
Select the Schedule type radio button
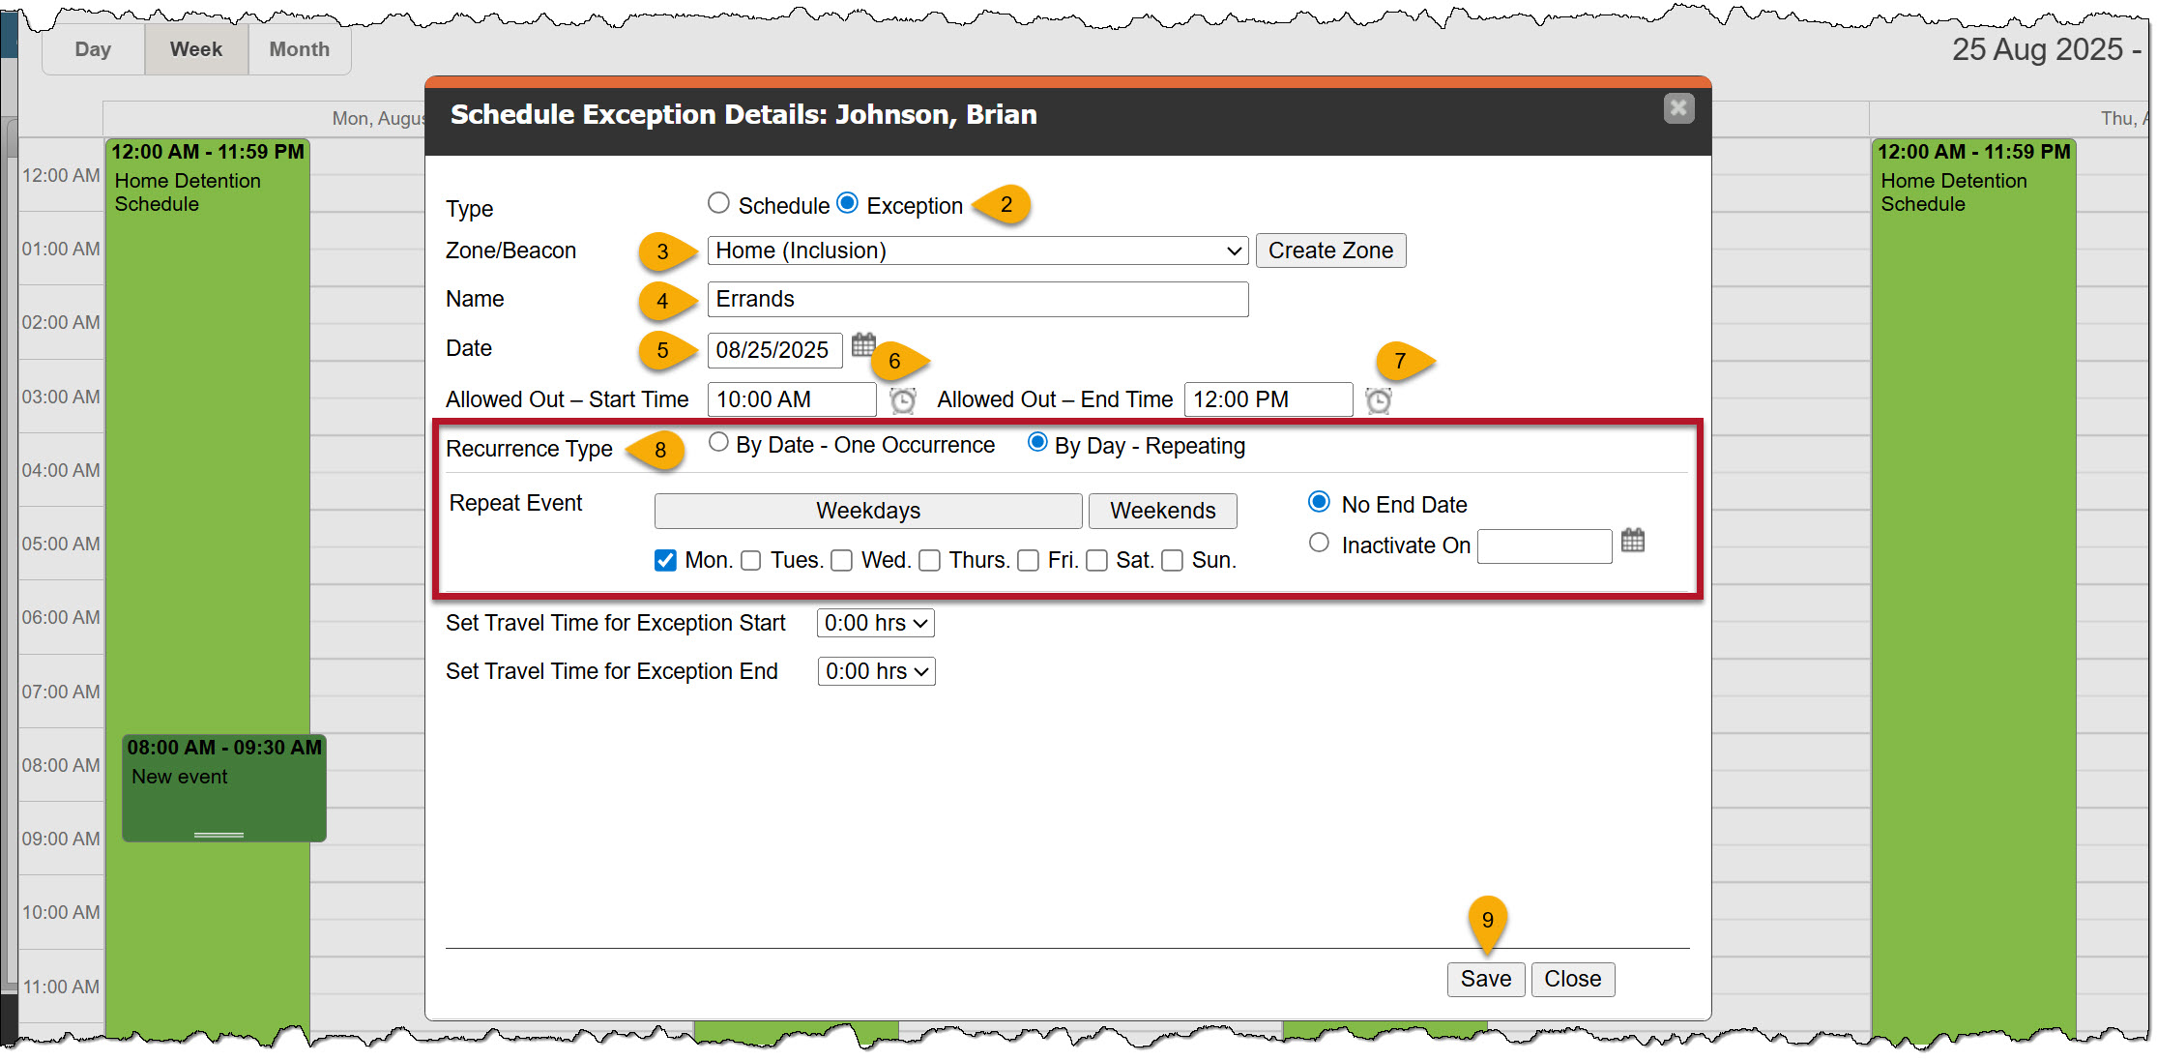pyautogui.click(x=718, y=203)
